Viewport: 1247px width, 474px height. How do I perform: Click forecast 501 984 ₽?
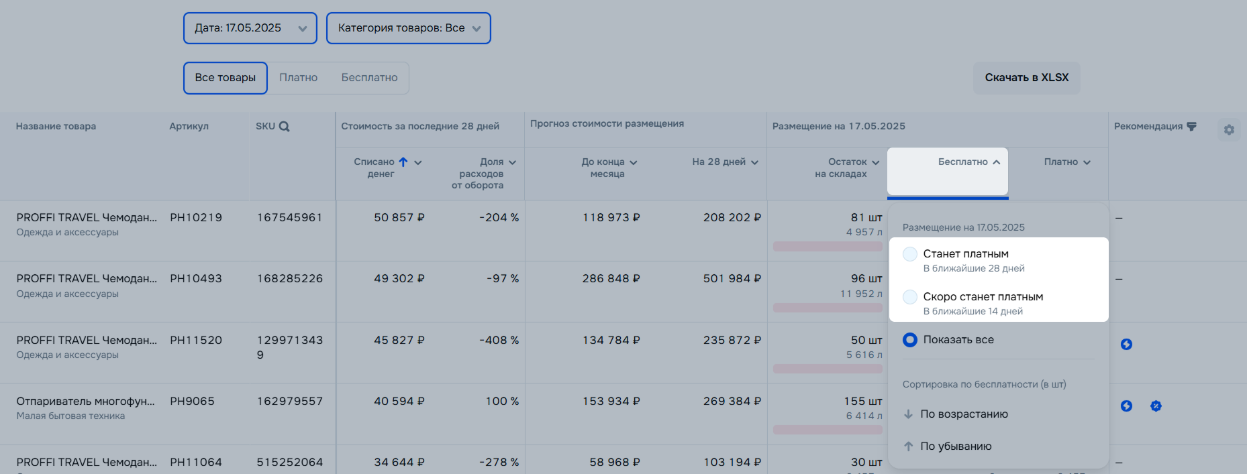pos(732,278)
